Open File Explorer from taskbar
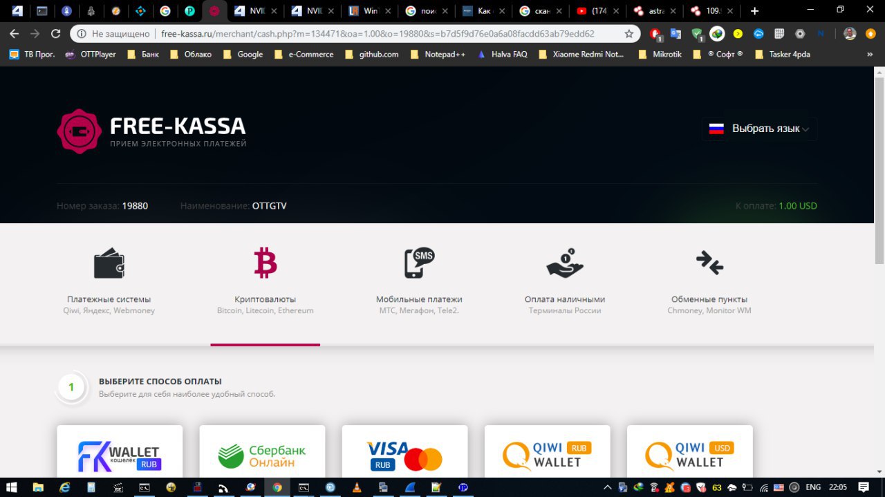The image size is (885, 497). point(38,487)
